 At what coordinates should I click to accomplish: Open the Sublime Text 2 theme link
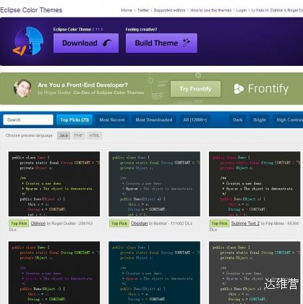pos(245,224)
